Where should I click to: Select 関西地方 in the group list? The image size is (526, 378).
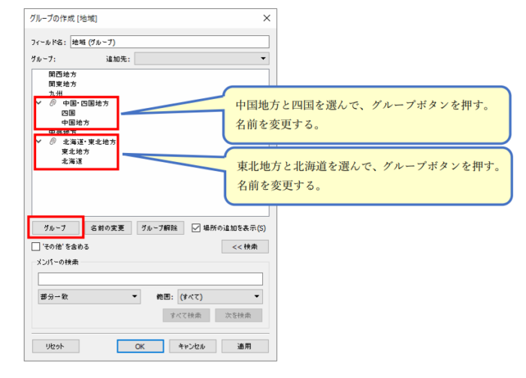tap(62, 74)
